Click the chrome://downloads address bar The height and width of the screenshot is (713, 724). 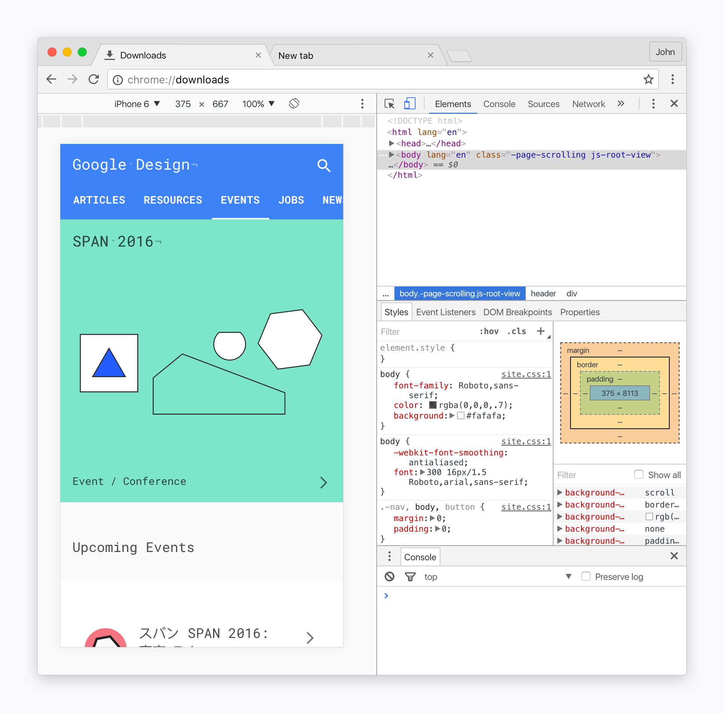point(383,80)
